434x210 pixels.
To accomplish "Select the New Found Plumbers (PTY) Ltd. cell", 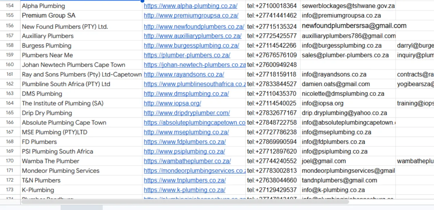I will (x=81, y=26).
